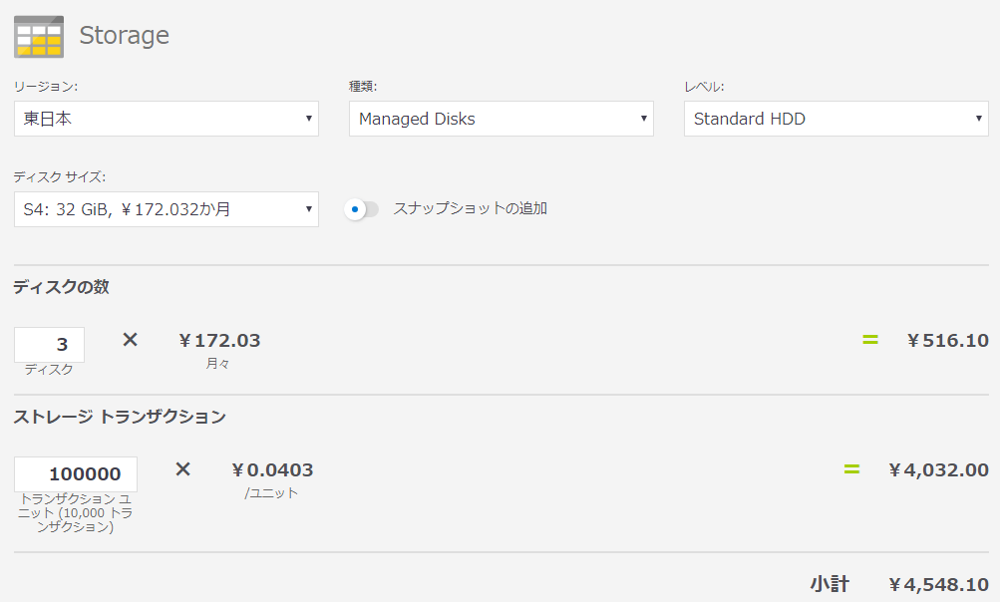Click the multiply icon beside transaction units

(182, 468)
